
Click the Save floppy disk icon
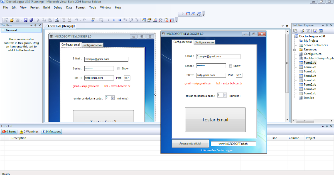[26, 20]
